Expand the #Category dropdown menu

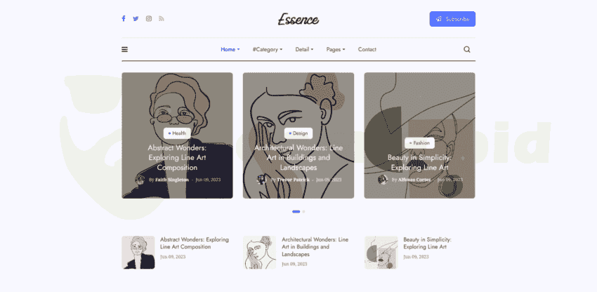[x=268, y=50]
